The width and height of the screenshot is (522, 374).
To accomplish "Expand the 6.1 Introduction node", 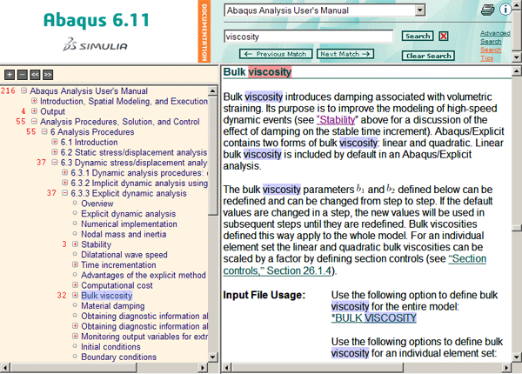I will [x=55, y=142].
